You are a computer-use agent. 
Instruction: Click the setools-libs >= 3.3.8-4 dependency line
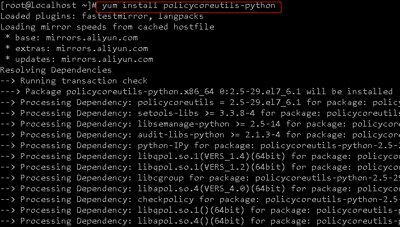(x=200, y=113)
